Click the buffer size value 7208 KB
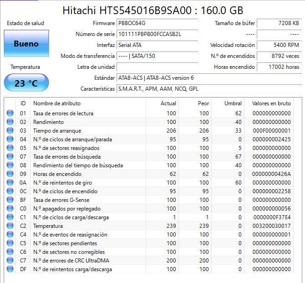The image size is (305, 283). tap(279, 23)
